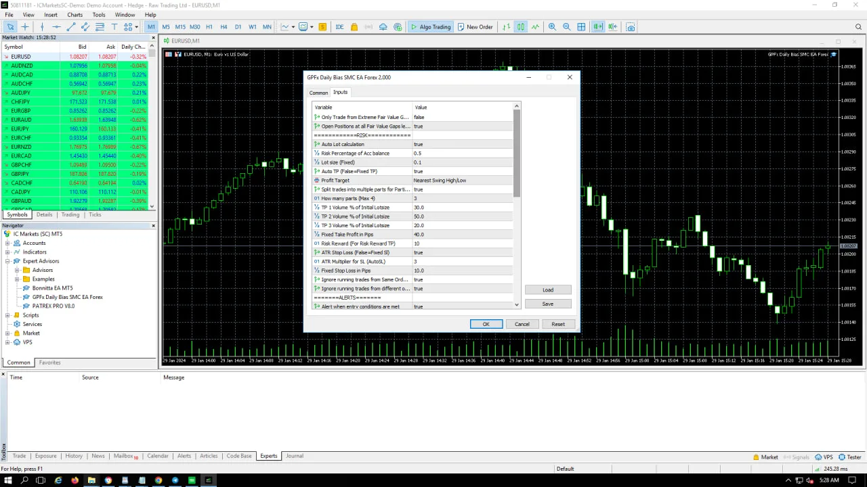Open the Tools menu

coord(99,15)
